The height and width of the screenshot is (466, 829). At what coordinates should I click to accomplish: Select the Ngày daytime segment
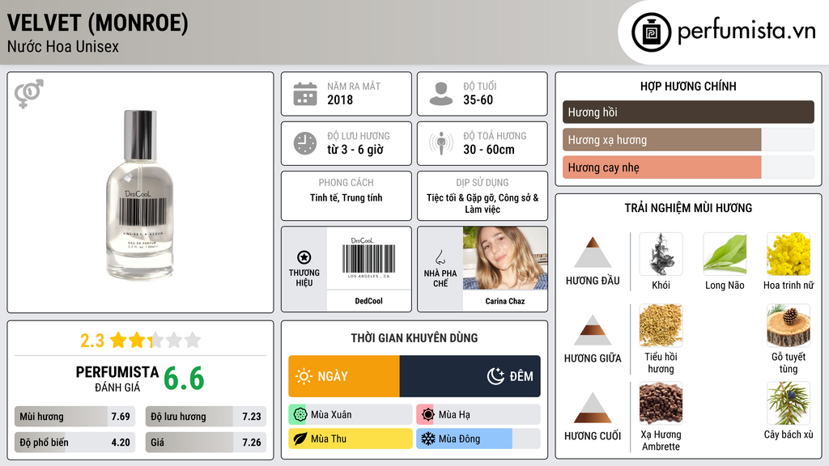pyautogui.click(x=344, y=376)
